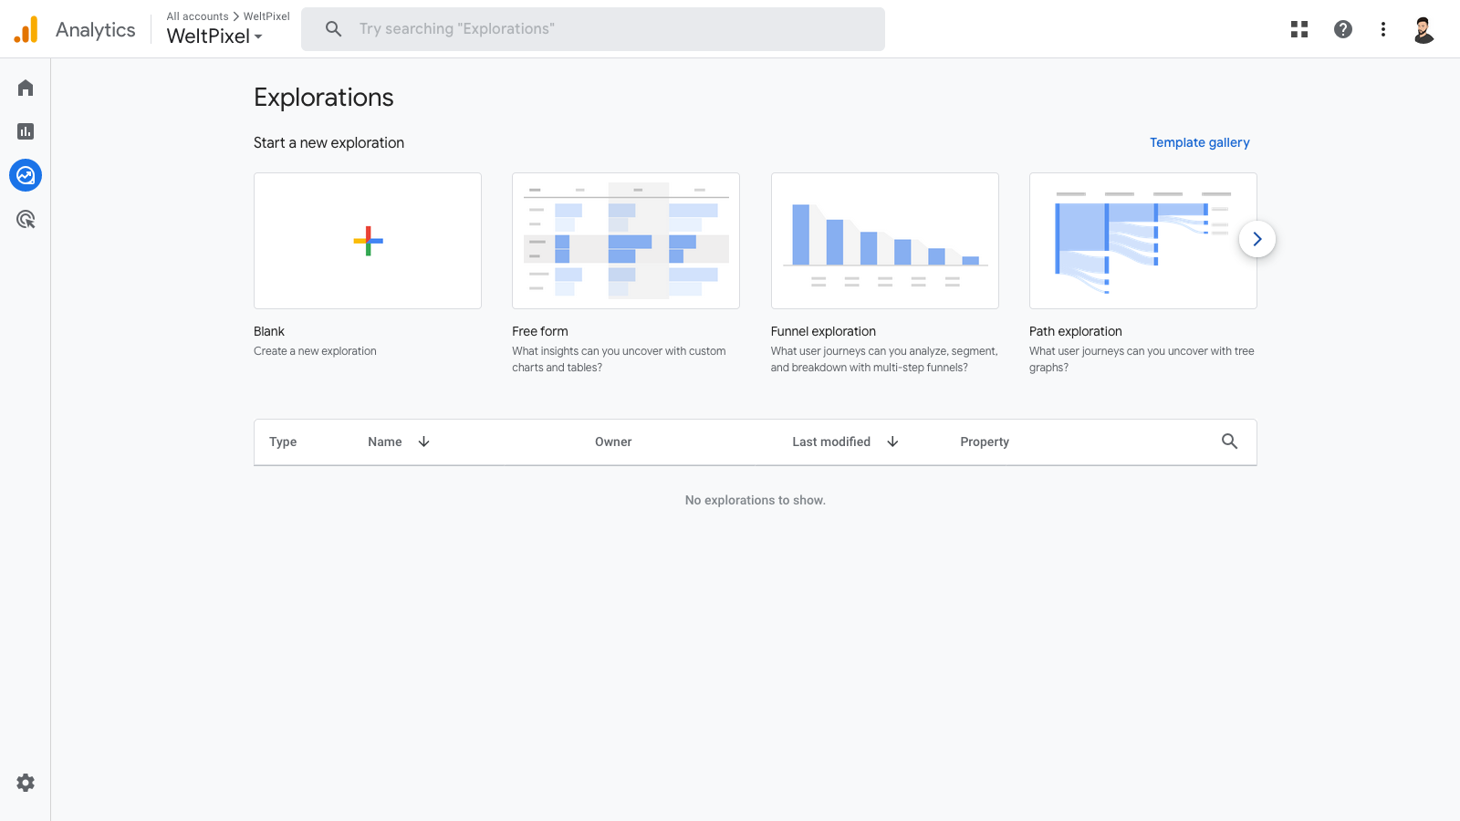
Task: Click the Google Analytics logo
Action: pos(26,29)
